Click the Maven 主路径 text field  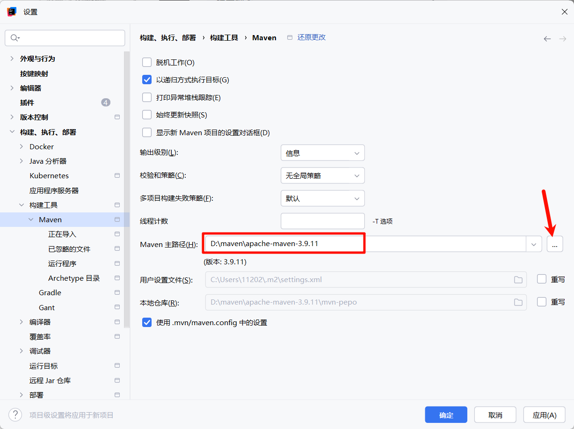coord(366,244)
